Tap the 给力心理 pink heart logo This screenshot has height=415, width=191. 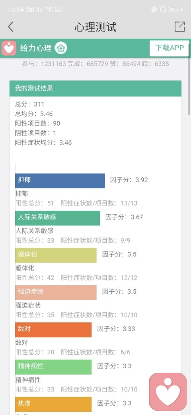point(9,48)
